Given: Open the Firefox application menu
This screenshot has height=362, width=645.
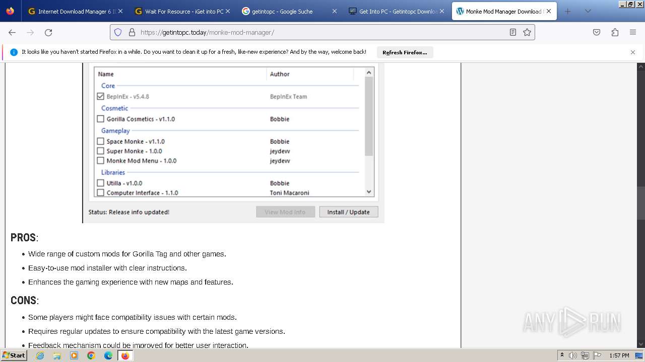Looking at the screenshot, I should (x=633, y=32).
